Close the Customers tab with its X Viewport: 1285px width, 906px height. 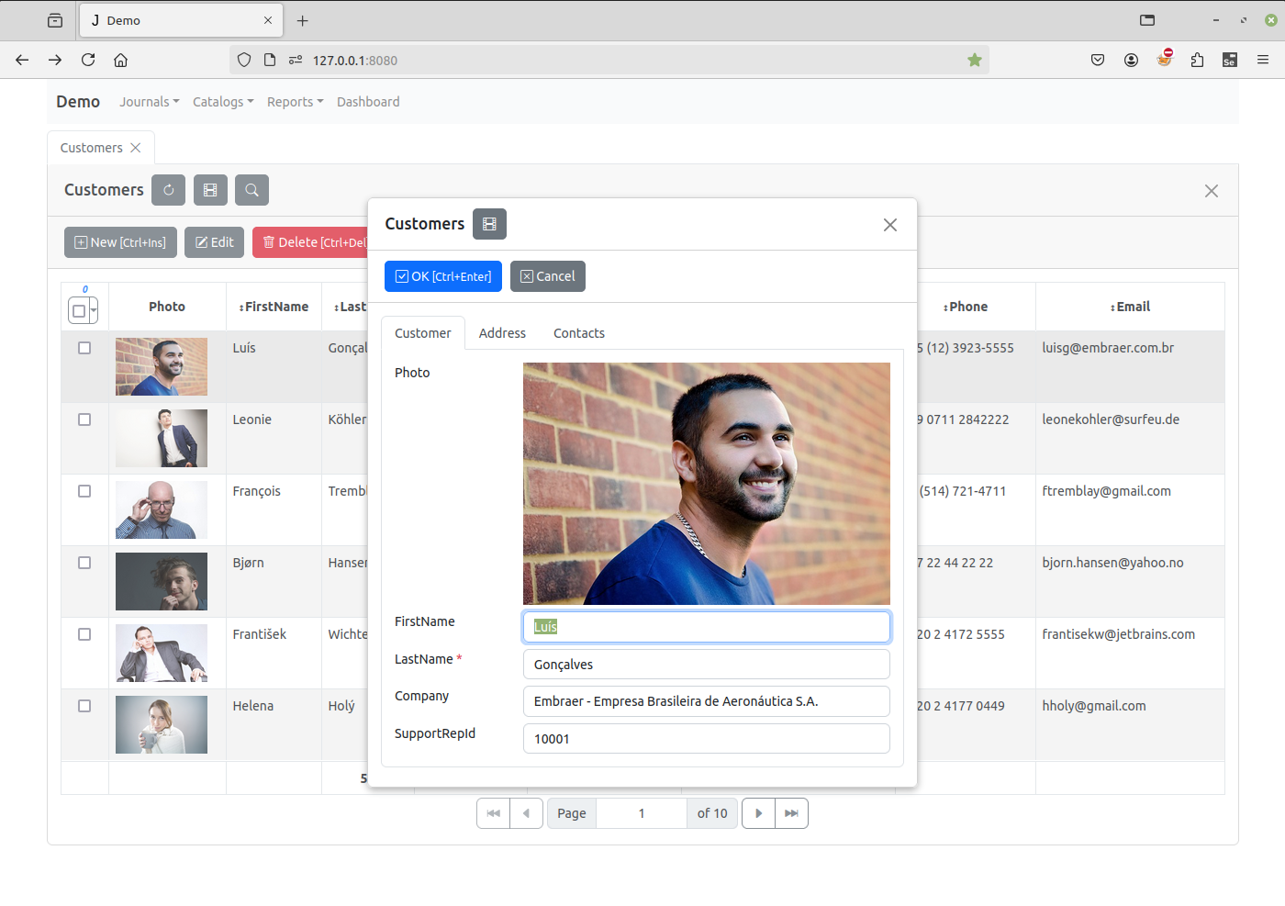pyautogui.click(x=136, y=148)
